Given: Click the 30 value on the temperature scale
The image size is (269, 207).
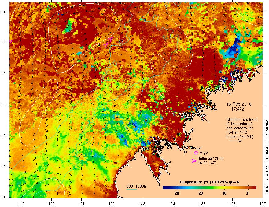Looking at the screenshot, I should click(224, 193).
